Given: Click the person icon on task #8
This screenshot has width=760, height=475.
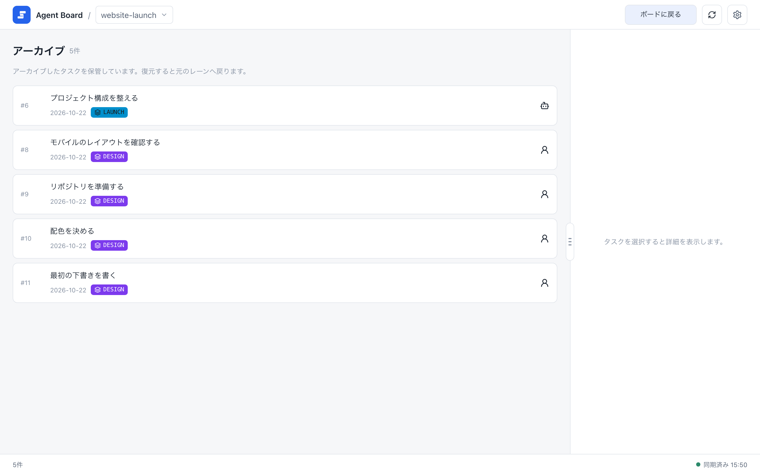Looking at the screenshot, I should pyautogui.click(x=545, y=150).
